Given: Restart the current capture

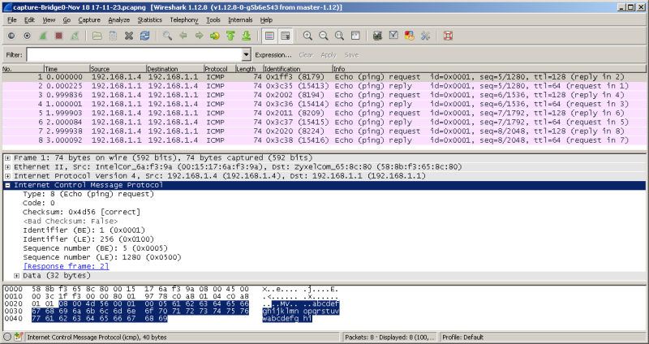Looking at the screenshot, I should [75, 36].
